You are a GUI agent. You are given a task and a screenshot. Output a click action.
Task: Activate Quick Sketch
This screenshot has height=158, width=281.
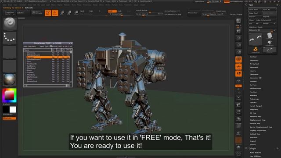pos(37,13)
